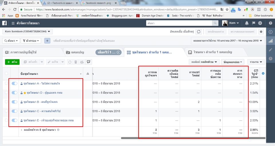This screenshot has height=146, width=275.
Task: Toggle off ชุดโฆษณา D switch
Action: click(x=14, y=93)
